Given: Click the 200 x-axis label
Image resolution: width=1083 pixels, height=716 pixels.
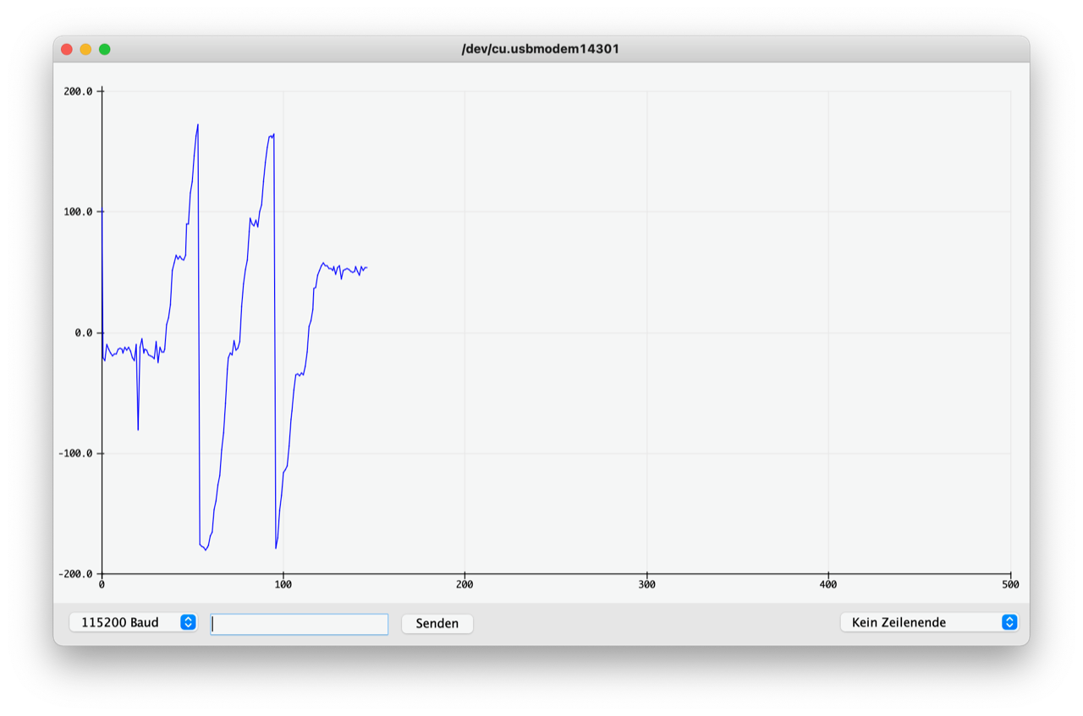Looking at the screenshot, I should (465, 584).
